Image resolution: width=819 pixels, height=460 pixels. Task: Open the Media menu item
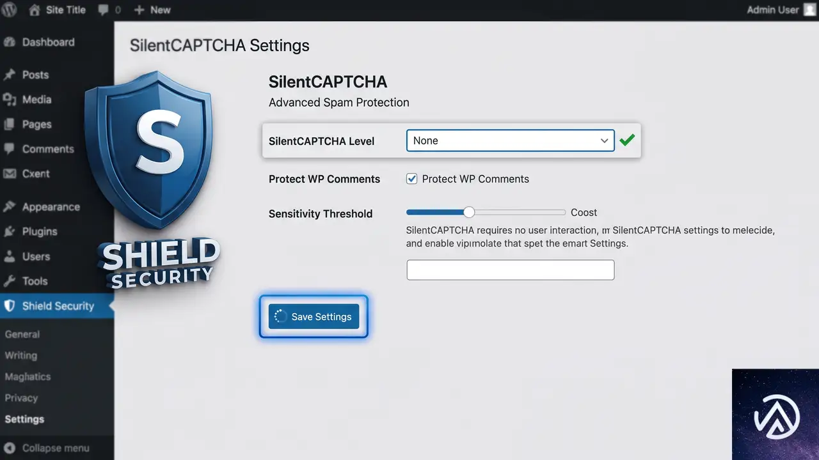point(36,100)
